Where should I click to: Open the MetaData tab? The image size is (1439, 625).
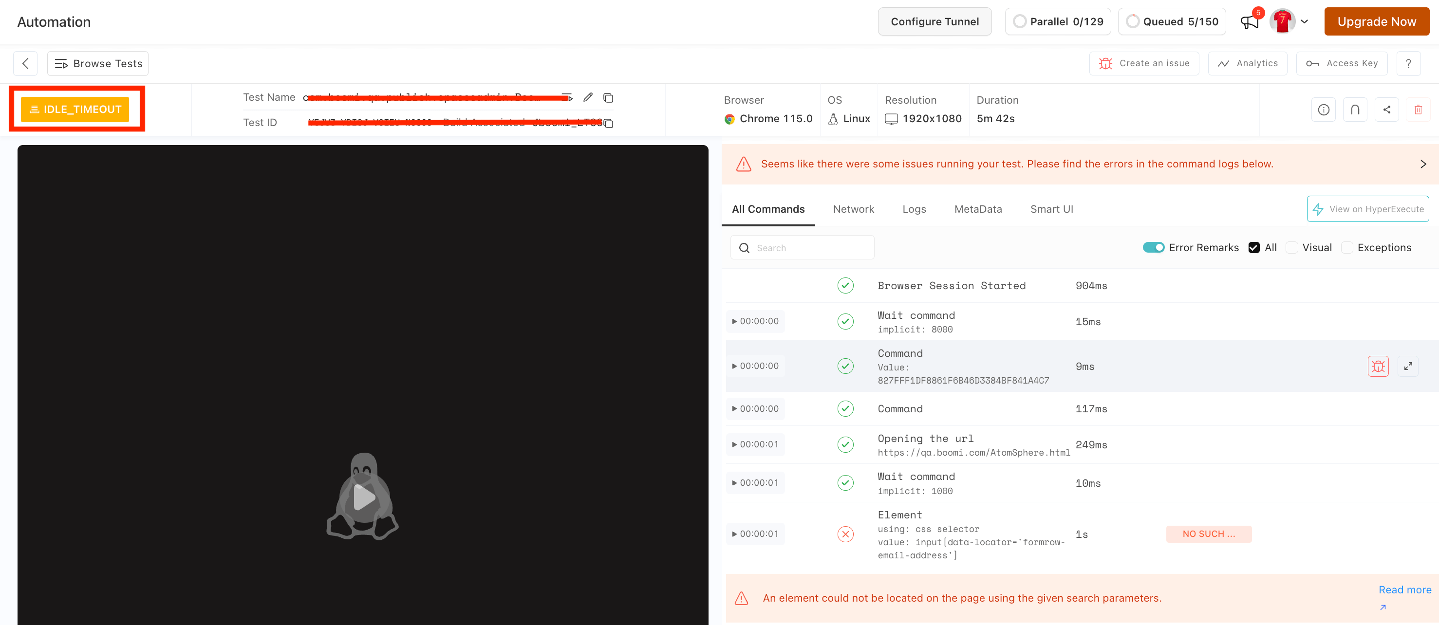(x=977, y=209)
